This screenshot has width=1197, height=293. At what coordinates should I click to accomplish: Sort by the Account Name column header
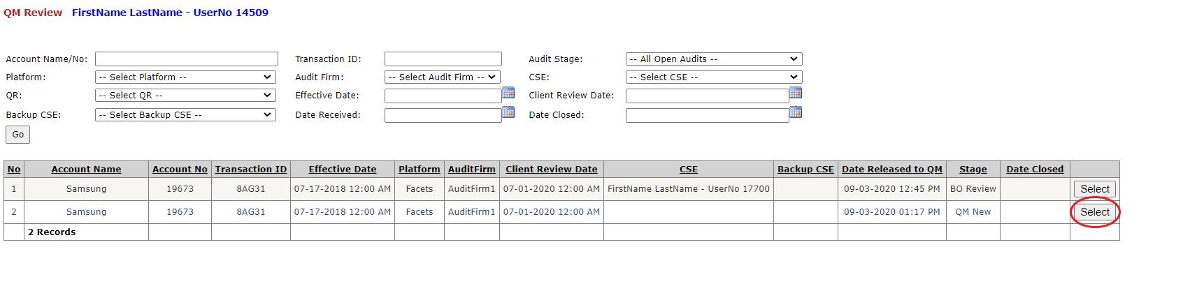tap(86, 170)
